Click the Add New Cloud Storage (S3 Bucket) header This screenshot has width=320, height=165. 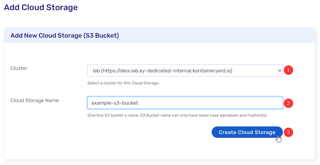click(x=65, y=35)
